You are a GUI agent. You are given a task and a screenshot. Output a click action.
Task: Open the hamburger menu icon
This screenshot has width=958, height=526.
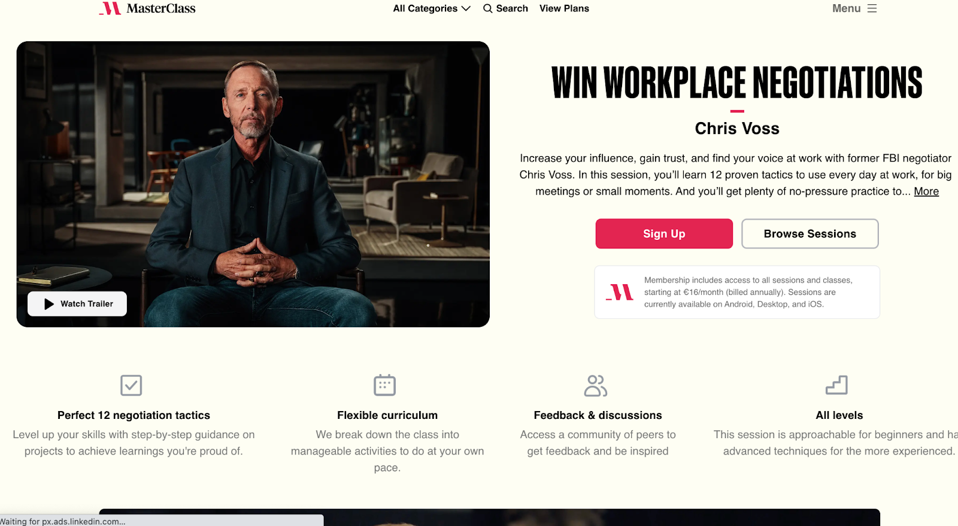click(x=872, y=8)
